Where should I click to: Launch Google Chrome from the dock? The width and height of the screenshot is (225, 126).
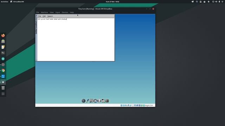click(3, 70)
